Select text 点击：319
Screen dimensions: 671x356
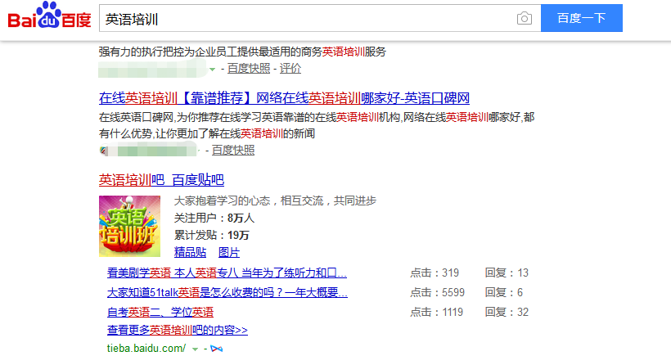(435, 273)
